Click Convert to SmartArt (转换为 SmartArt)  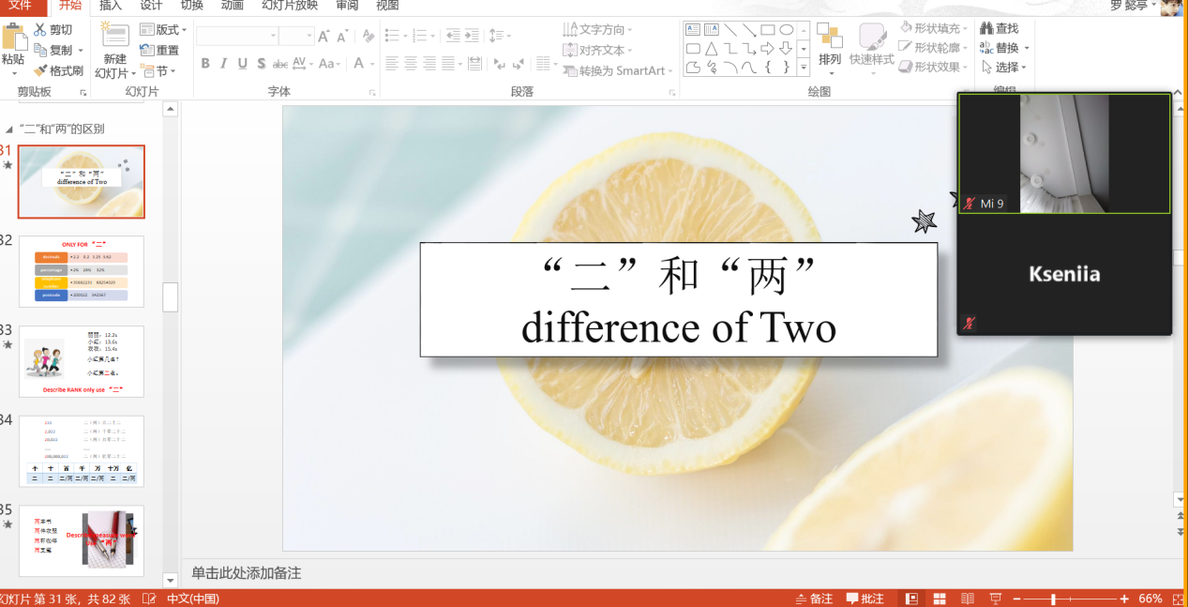point(618,71)
